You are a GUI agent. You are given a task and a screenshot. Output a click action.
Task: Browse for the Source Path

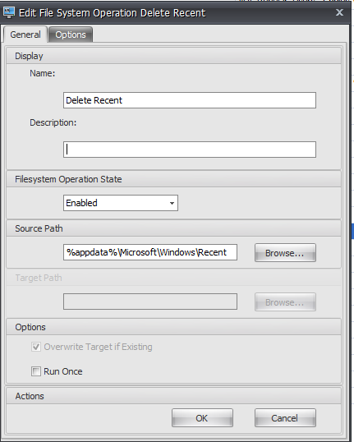[x=285, y=253]
